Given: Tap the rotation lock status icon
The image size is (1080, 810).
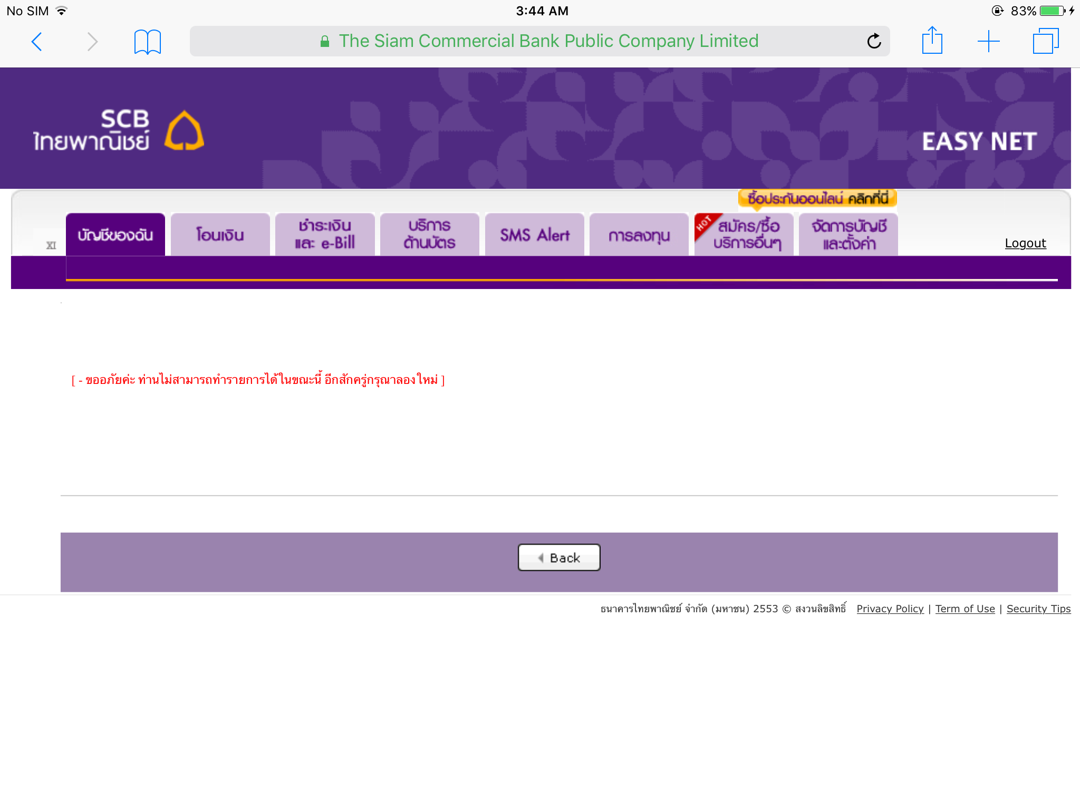Looking at the screenshot, I should (997, 11).
